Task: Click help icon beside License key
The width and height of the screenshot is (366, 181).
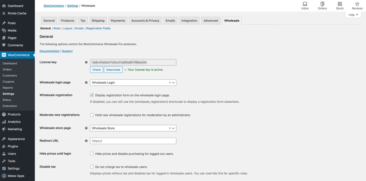Action: coord(86,62)
